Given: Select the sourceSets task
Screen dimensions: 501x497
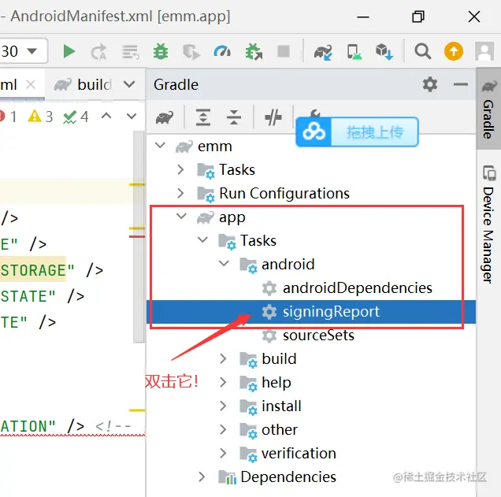Looking at the screenshot, I should (x=318, y=336).
